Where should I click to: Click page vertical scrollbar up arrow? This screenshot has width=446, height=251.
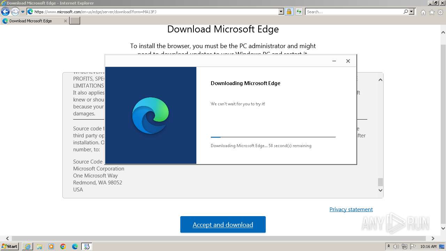pyautogui.click(x=443, y=32)
